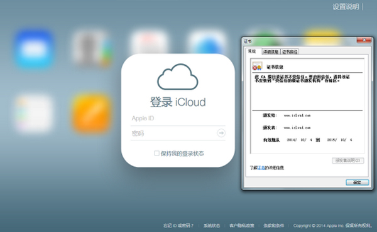Click the 颁发者 value www.icloud.com
The image size is (377, 232).
tap(297, 128)
